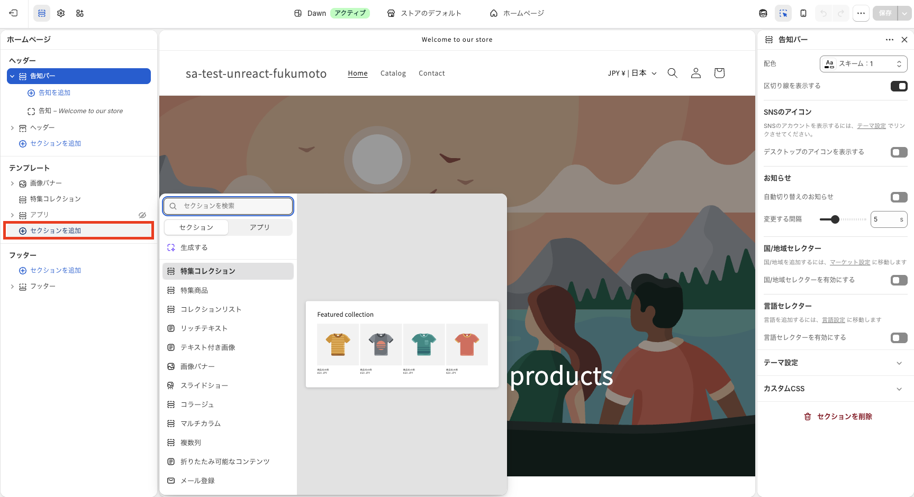Select スライドショー section
Viewport: 914px width, 497px height.
(x=228, y=385)
